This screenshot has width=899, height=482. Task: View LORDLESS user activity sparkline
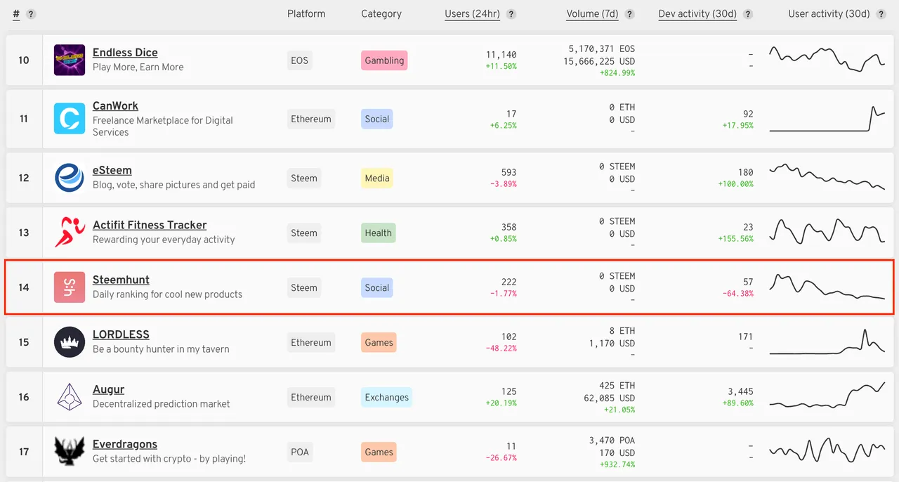point(827,341)
